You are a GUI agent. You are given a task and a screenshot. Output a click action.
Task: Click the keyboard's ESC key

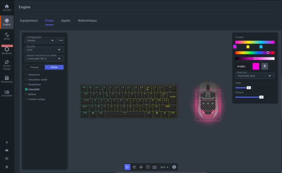(x=84, y=89)
